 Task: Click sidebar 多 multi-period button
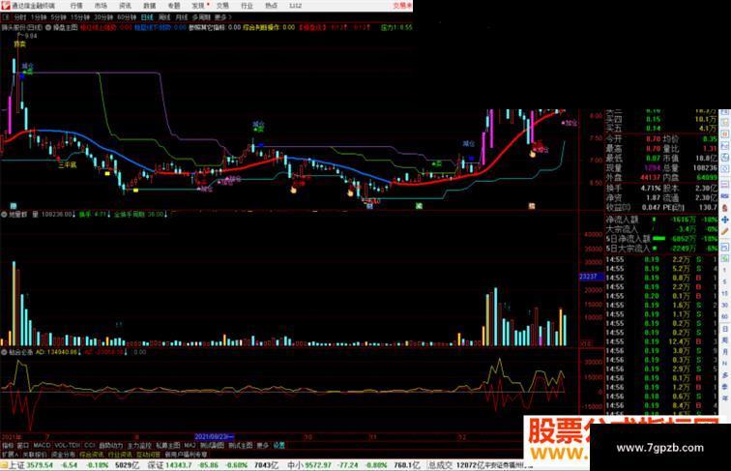point(725,375)
